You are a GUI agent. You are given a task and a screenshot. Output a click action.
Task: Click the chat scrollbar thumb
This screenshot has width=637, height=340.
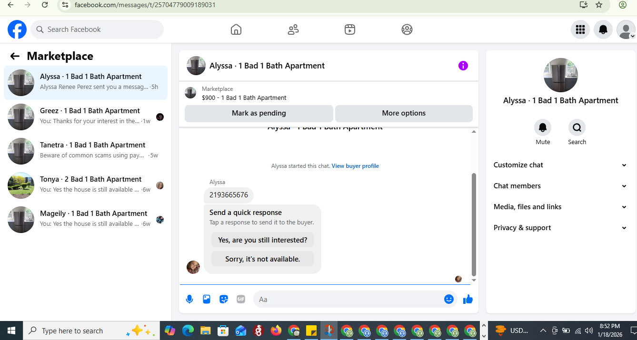474,224
